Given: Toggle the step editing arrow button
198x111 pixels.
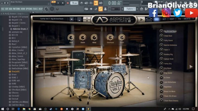Looking at the screenshot, I should pyautogui.click(x=91, y=9).
